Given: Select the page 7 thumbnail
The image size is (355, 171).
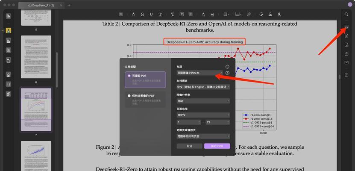Looking at the screenshot, I should coord(36,109).
